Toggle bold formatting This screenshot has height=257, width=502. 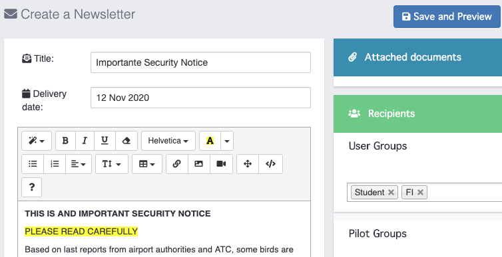tap(65, 141)
